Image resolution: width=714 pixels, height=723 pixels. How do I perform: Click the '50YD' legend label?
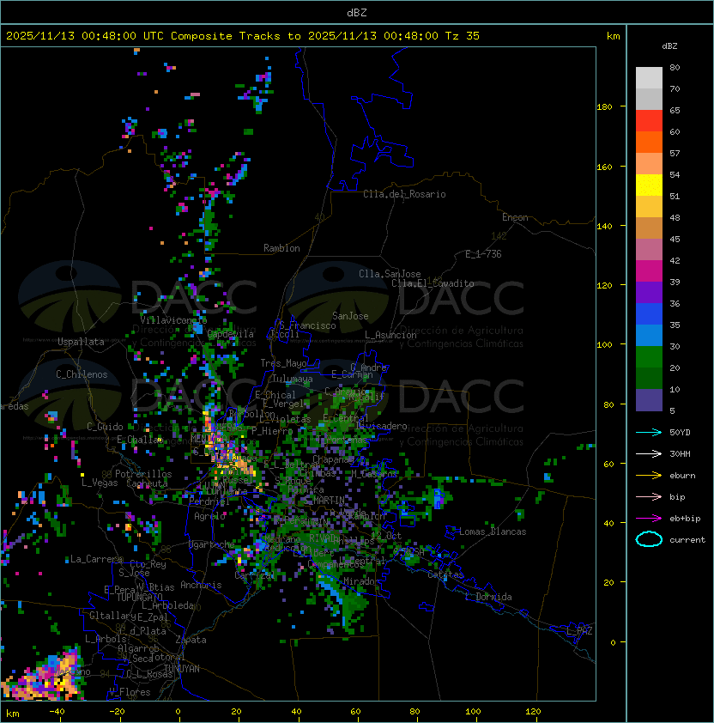[x=680, y=432]
